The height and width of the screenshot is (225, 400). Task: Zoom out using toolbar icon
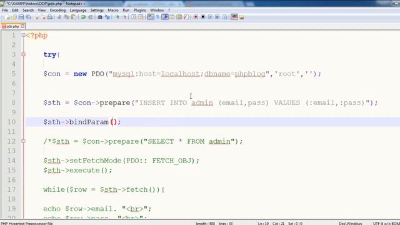[124, 17]
